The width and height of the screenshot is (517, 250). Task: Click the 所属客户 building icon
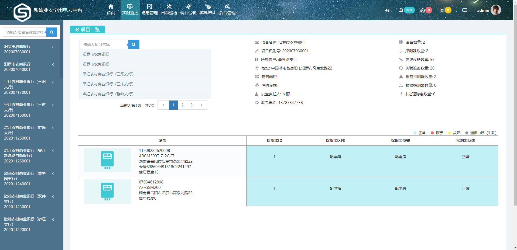pos(257,60)
